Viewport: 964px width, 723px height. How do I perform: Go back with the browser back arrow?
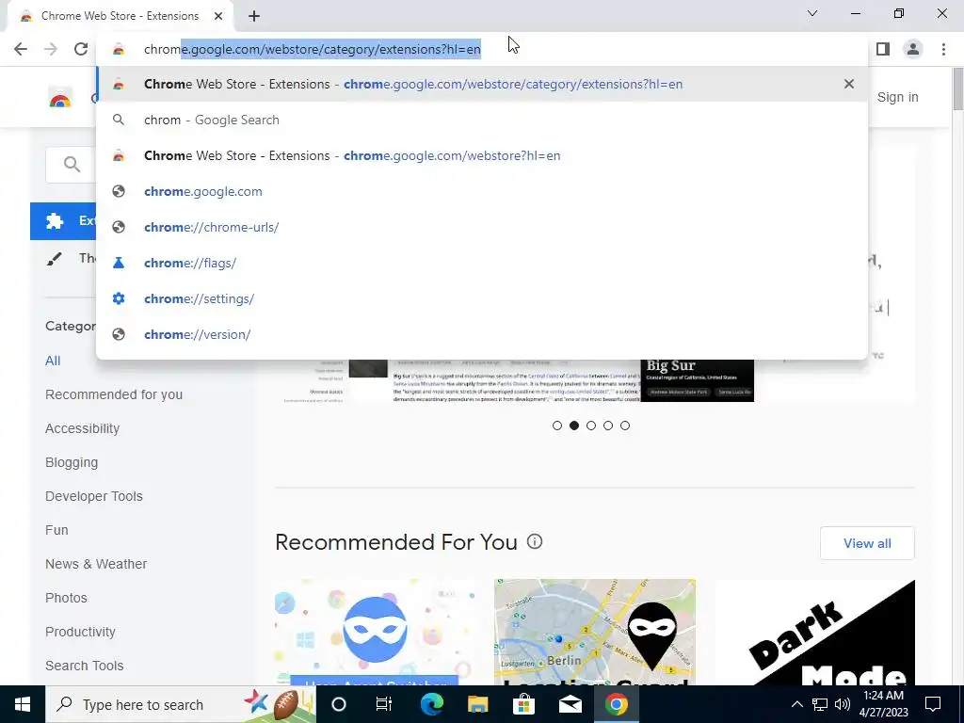pos(21,49)
